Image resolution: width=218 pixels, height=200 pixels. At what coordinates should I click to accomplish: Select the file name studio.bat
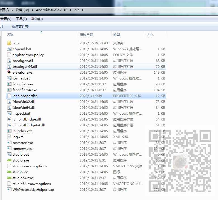pyautogui.click(x=21, y=155)
